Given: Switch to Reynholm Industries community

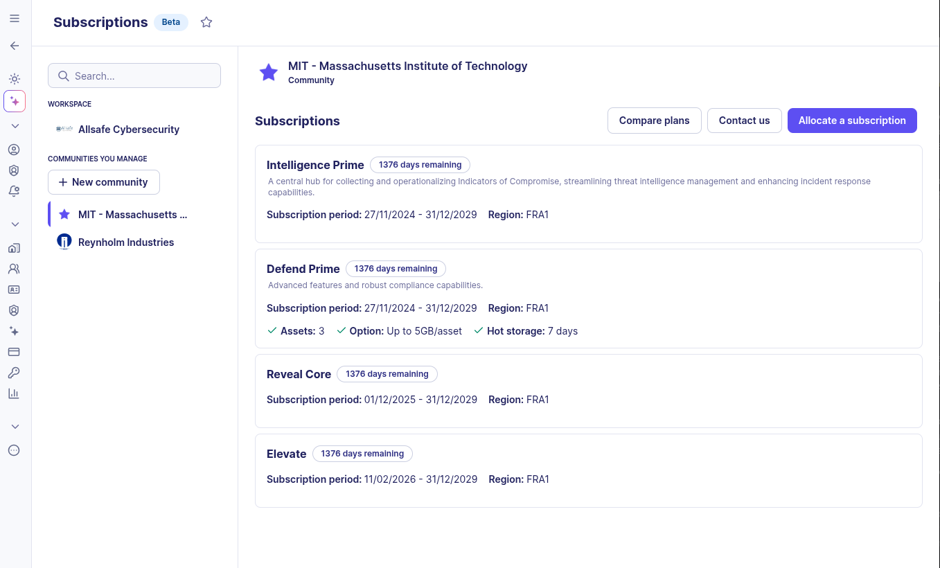Looking at the screenshot, I should pos(125,242).
